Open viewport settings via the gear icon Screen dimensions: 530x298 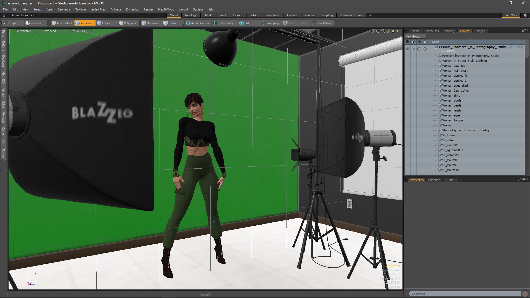(x=393, y=31)
